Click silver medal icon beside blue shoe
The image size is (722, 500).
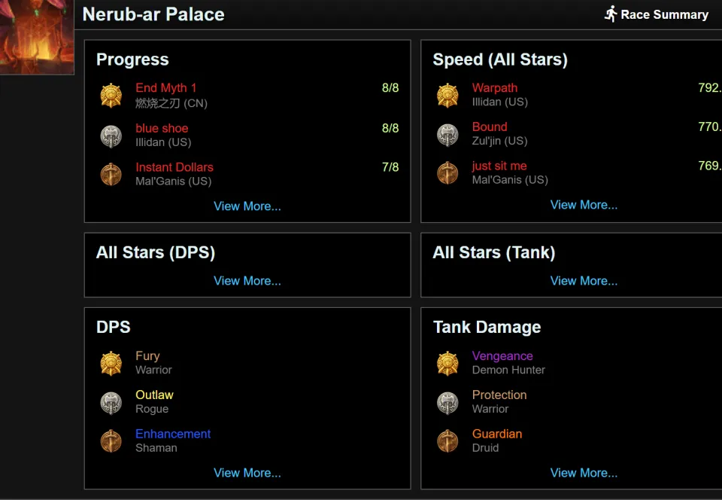(x=111, y=136)
